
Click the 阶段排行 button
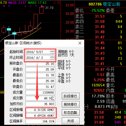[71, 96]
